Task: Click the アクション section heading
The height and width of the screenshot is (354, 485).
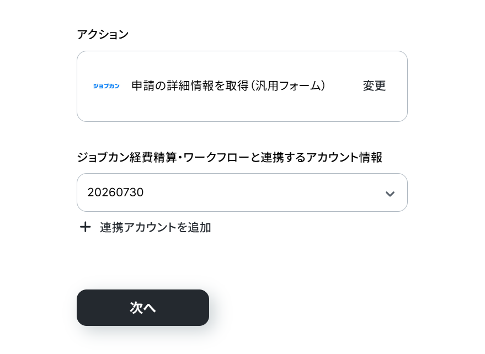Action: tap(103, 34)
